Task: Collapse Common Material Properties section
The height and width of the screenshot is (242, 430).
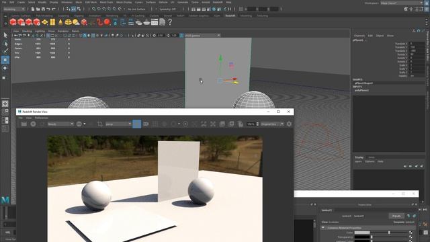Action: tap(323, 228)
